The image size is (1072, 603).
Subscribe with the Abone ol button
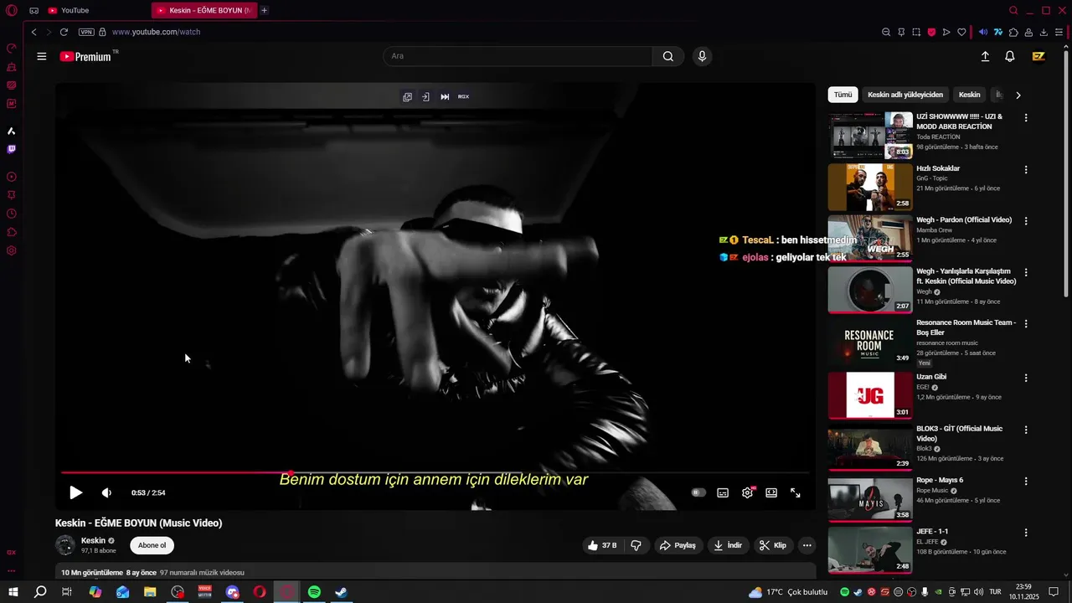[152, 545]
